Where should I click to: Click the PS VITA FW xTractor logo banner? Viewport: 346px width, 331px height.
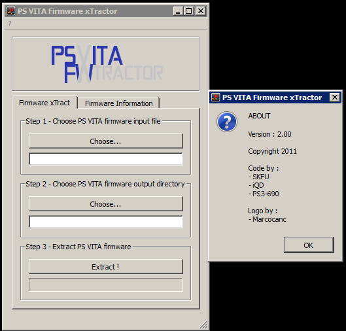[106, 63]
